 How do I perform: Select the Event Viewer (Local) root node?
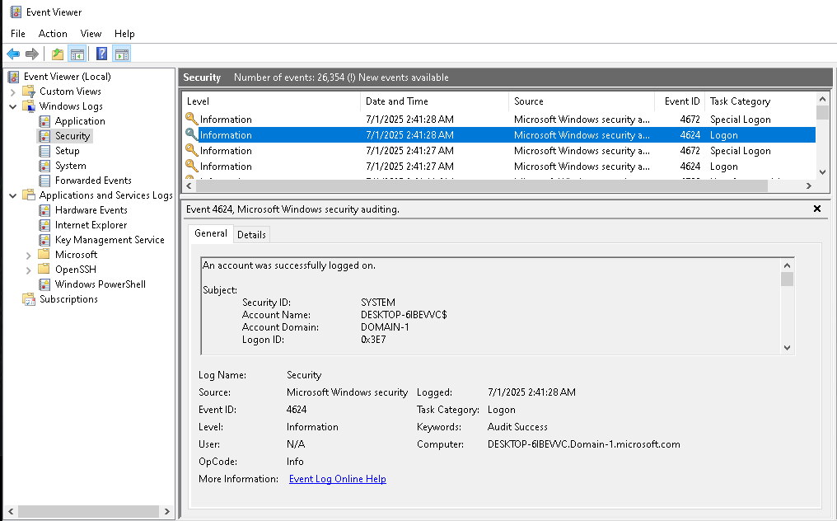(68, 77)
